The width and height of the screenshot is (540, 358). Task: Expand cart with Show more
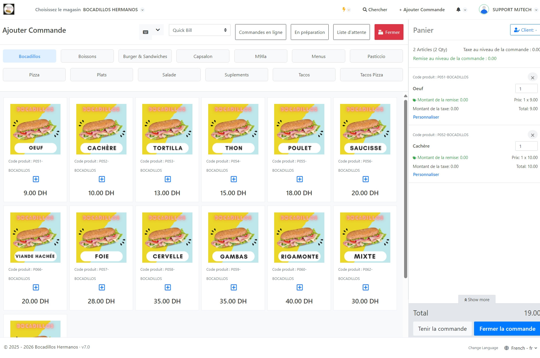477,299
